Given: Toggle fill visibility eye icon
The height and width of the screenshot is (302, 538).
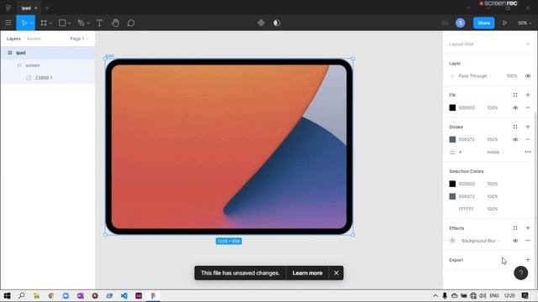Looking at the screenshot, I should click(515, 107).
